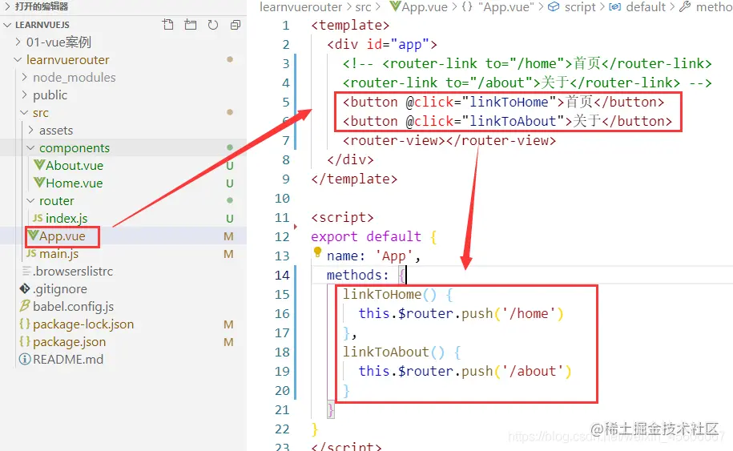Open the .browserslistrc file
733x451 pixels.
pyautogui.click(x=73, y=271)
